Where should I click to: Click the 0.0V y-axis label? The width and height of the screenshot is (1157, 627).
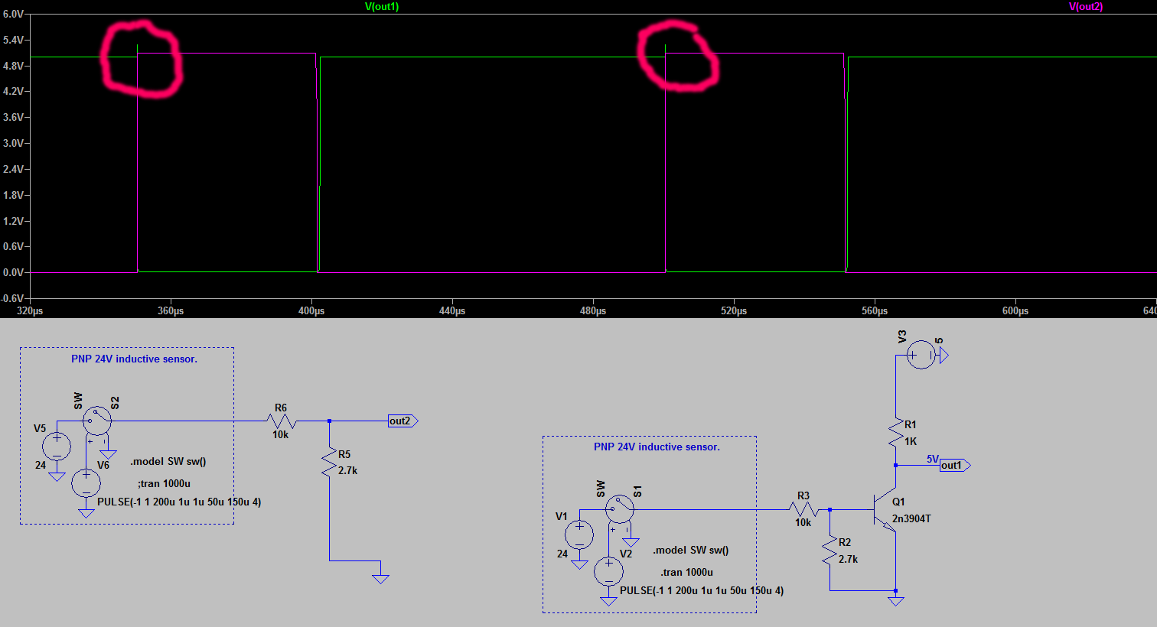[x=14, y=272]
